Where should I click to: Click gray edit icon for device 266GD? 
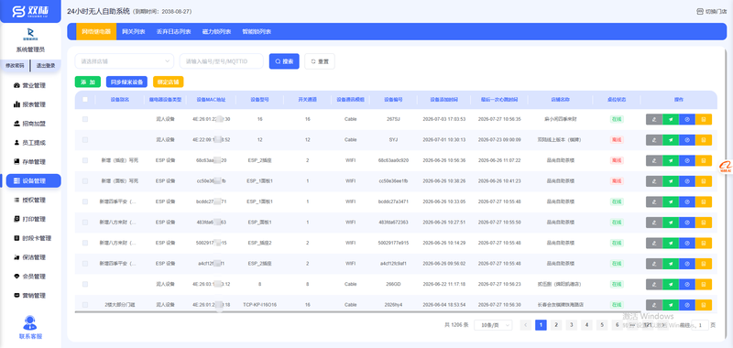click(654, 284)
